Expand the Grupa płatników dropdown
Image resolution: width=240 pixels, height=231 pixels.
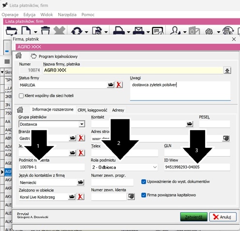[82, 124]
